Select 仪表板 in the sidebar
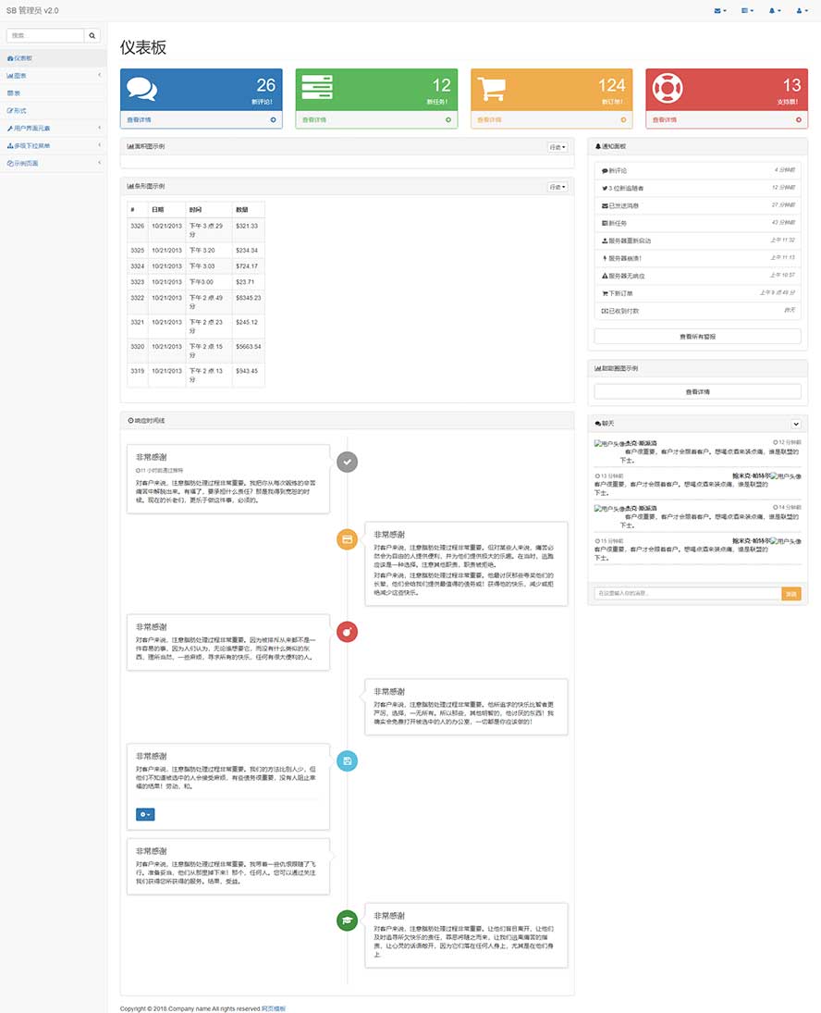 [53, 57]
